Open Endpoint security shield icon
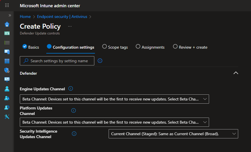This screenshot has width=251, height=152. tap(7, 70)
